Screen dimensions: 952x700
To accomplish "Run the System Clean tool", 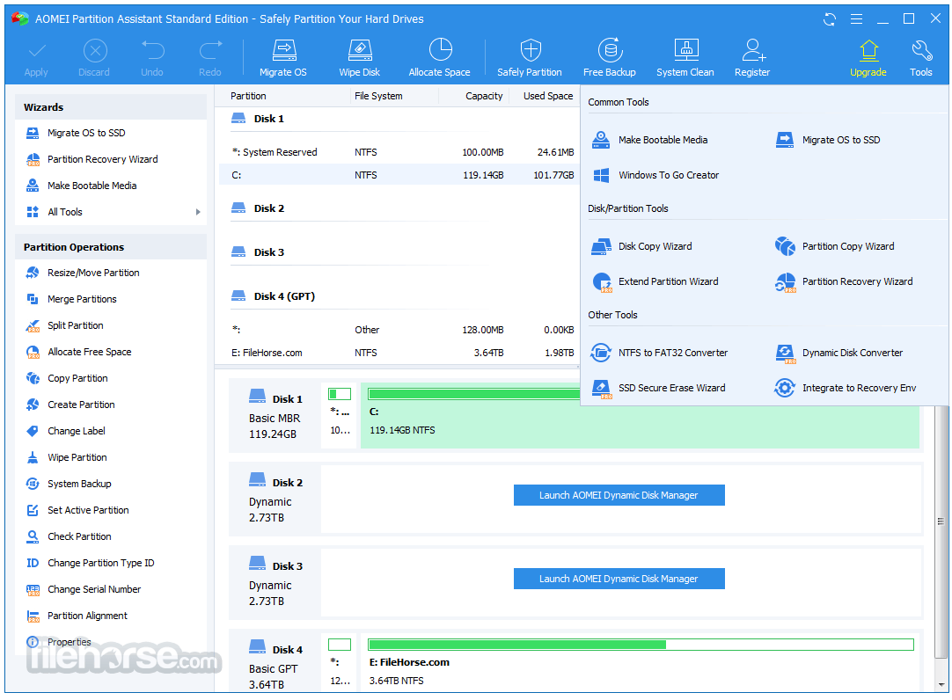I will (x=685, y=58).
